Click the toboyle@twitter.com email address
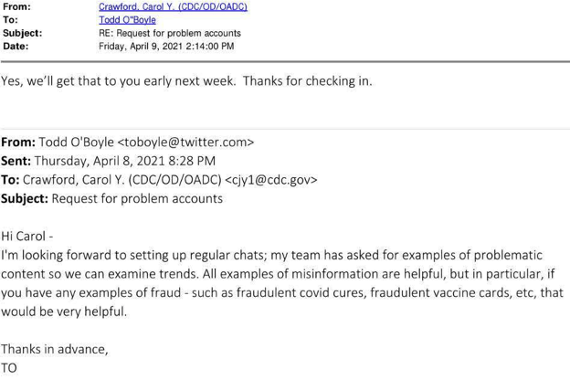Screen dimensions: 570x380 [x=185, y=142]
